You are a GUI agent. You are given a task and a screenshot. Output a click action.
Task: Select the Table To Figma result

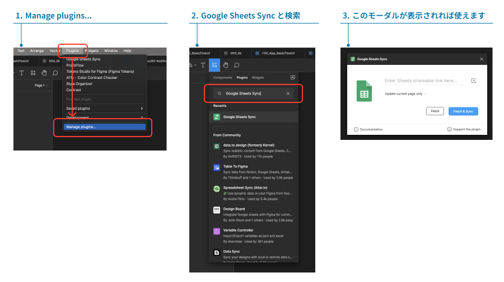[254, 172]
